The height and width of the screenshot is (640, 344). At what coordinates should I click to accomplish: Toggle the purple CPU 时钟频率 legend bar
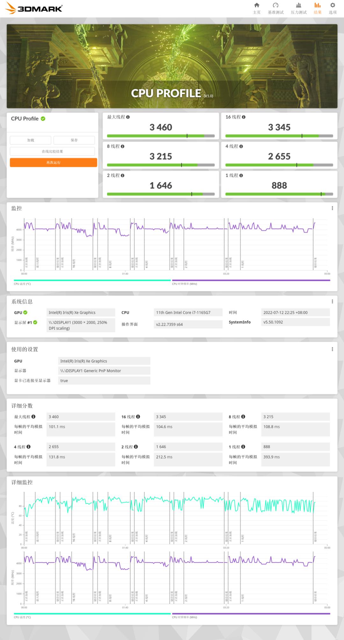coord(251,280)
